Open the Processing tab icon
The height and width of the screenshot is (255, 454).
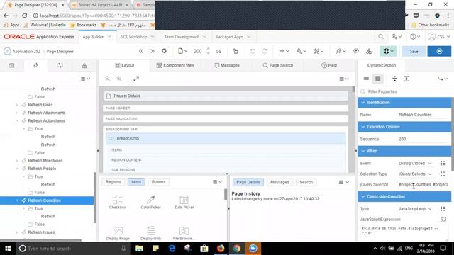[60, 66]
